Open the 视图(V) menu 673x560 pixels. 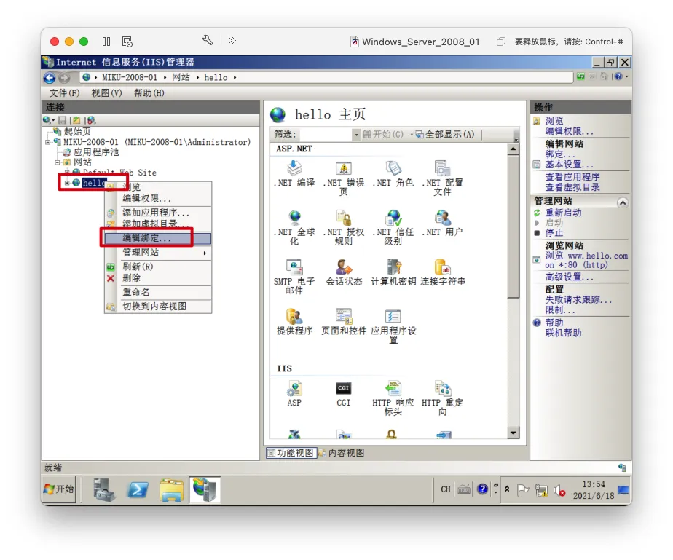(x=107, y=93)
